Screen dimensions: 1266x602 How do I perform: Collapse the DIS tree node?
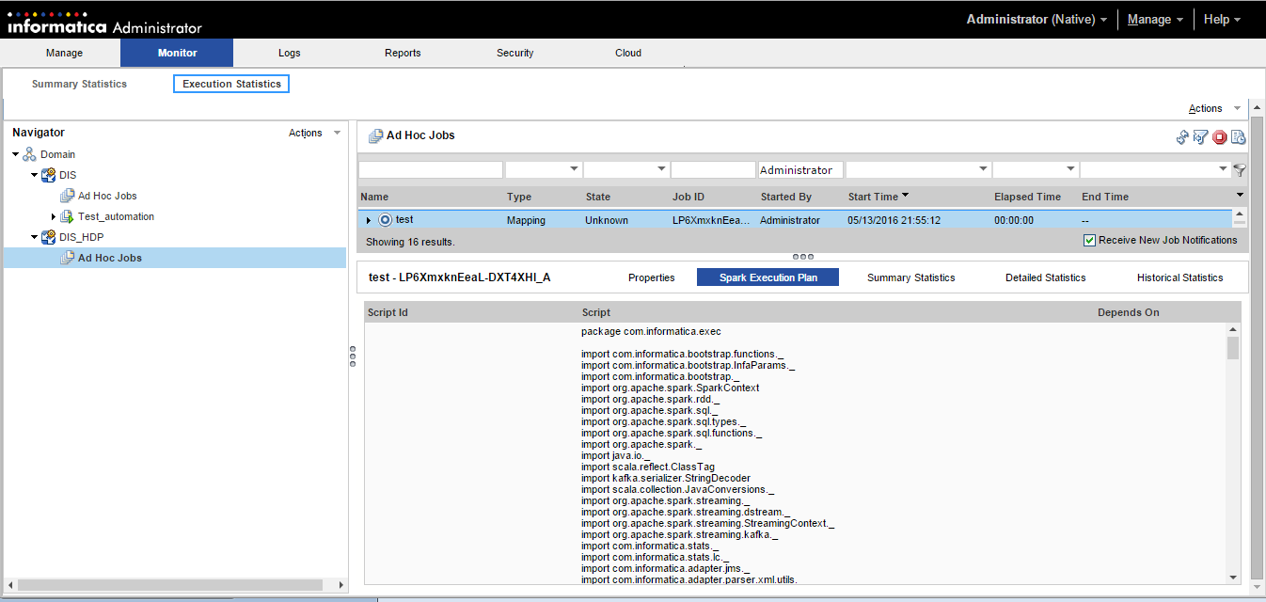pos(35,175)
